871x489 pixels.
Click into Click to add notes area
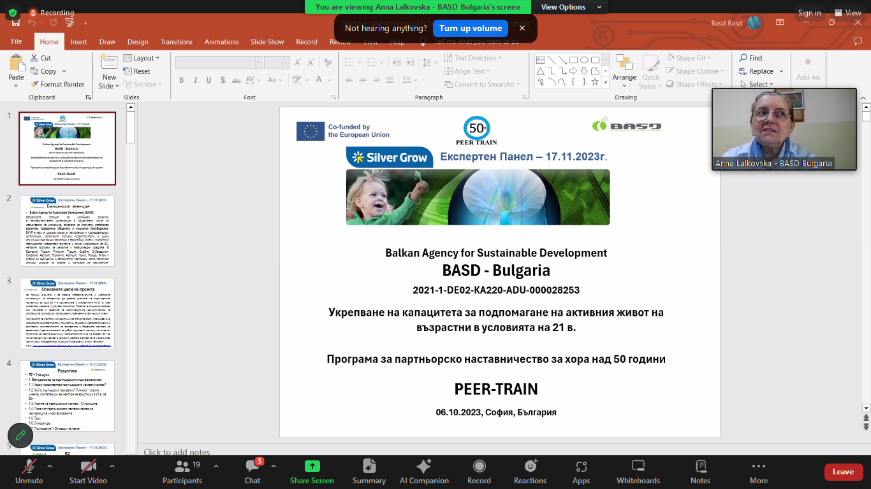tap(177, 452)
